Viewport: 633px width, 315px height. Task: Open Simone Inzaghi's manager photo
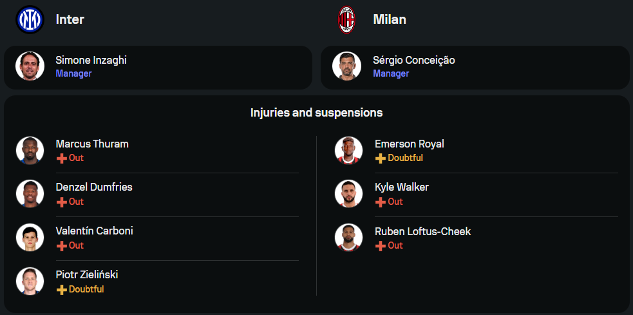30,66
